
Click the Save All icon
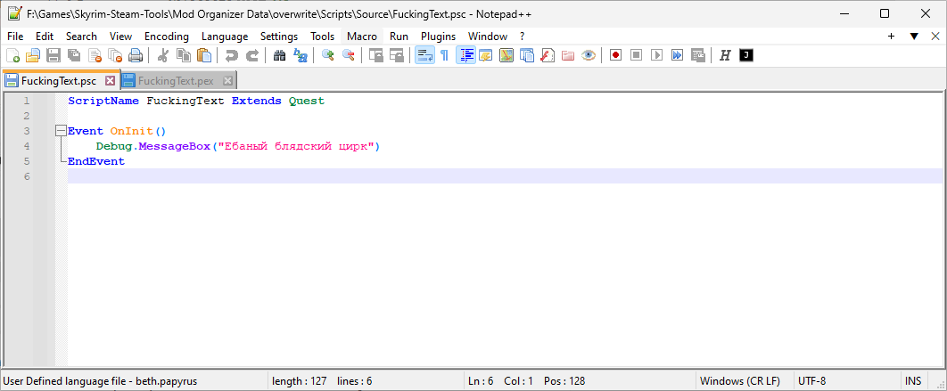[x=74, y=55]
